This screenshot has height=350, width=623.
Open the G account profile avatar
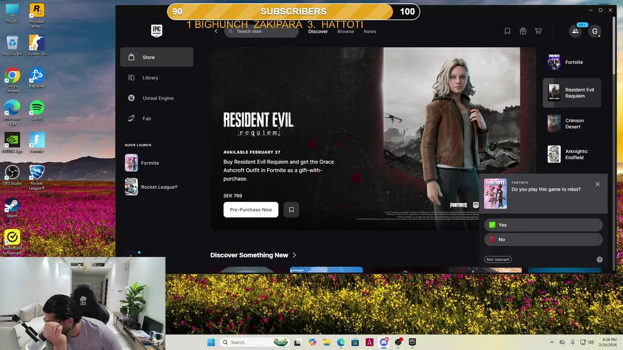[594, 31]
